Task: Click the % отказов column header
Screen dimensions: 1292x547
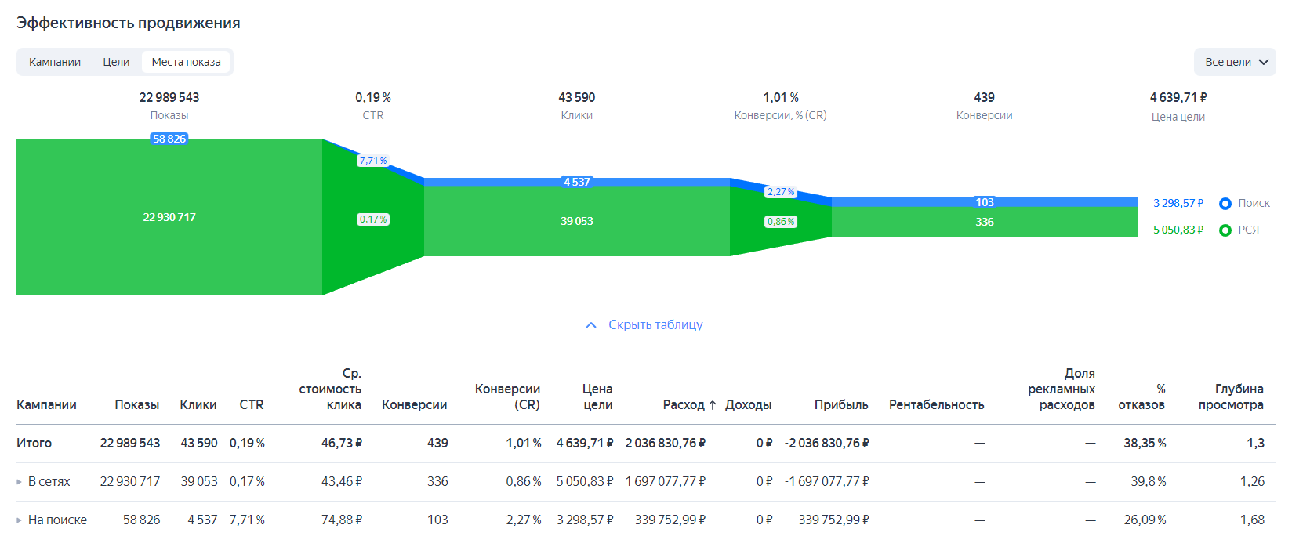Action: pos(1141,397)
